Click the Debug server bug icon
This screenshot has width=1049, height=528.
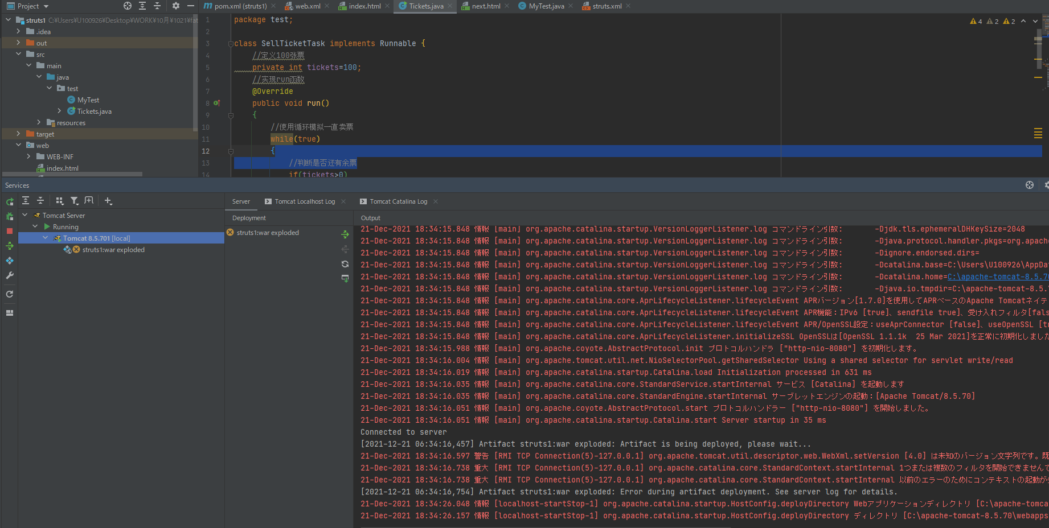click(10, 217)
